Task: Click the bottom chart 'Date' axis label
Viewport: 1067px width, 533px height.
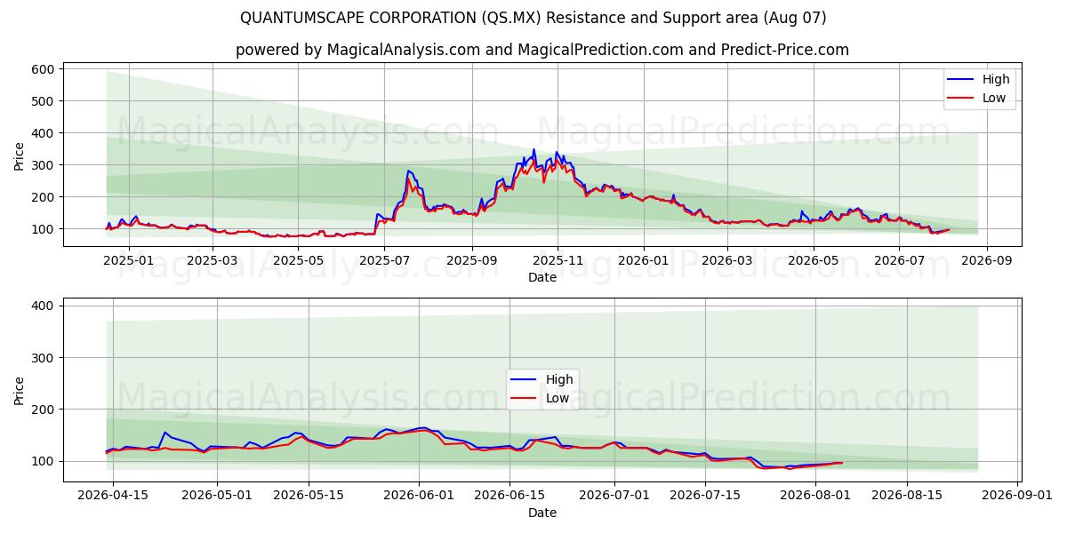Action: point(542,513)
